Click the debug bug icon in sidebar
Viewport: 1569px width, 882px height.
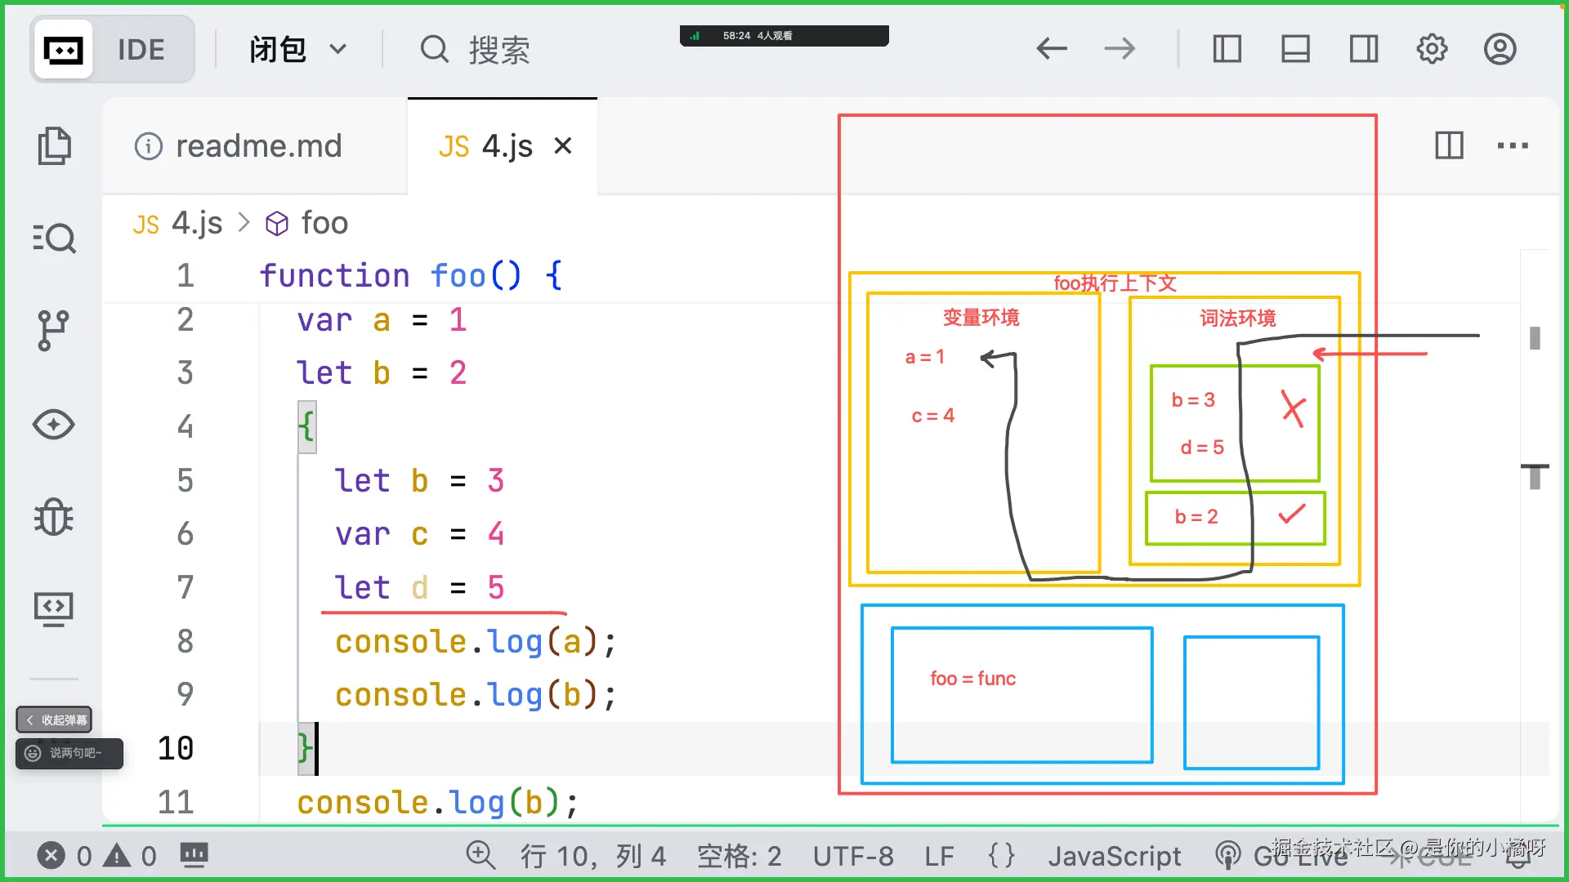54,517
